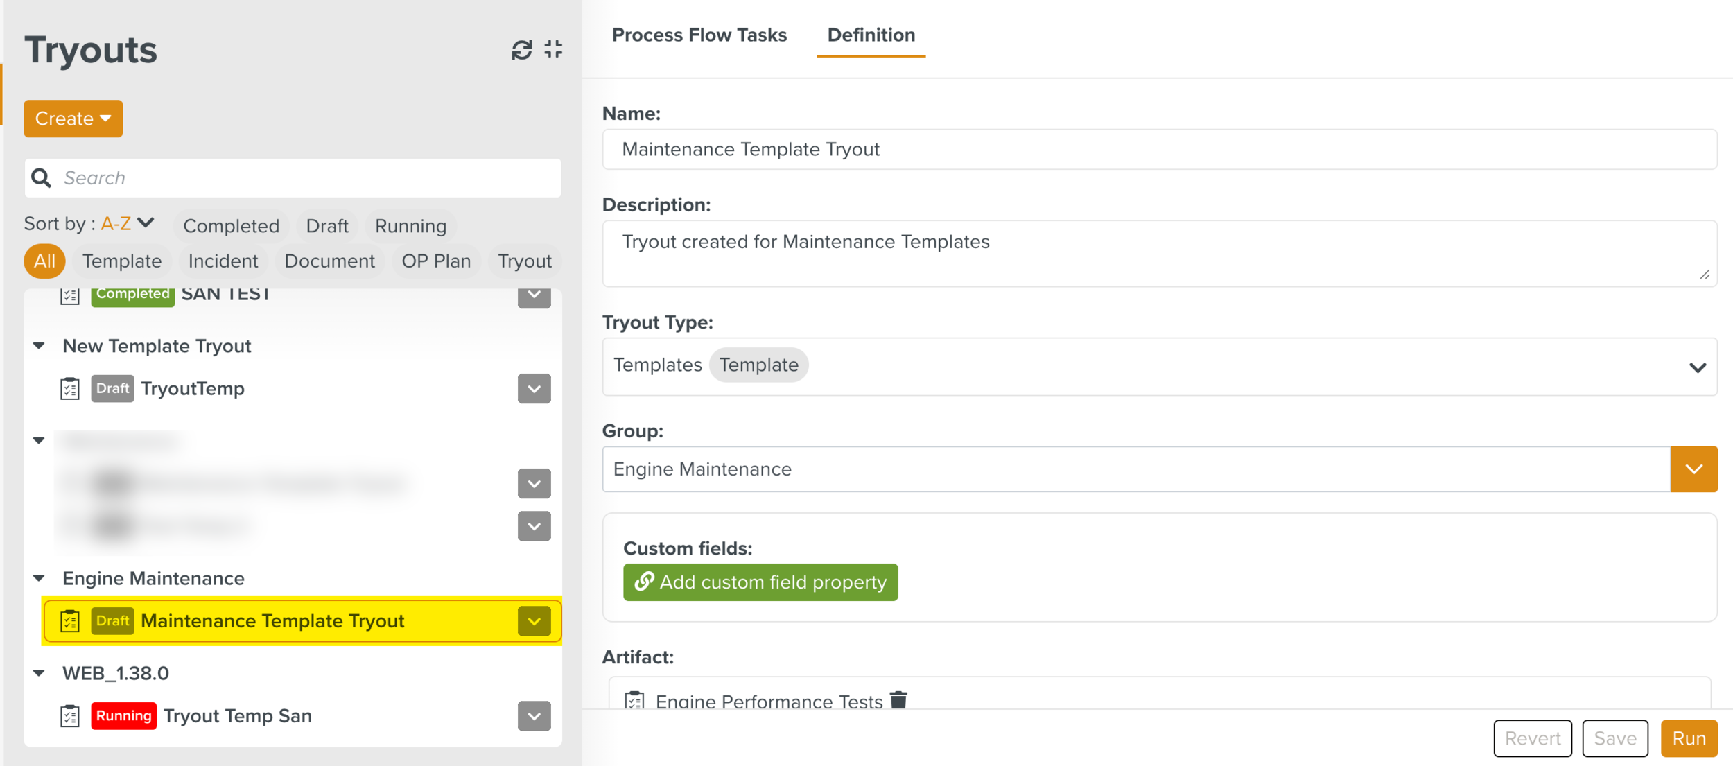Collapse the Engine Maintenance group
Image resolution: width=1733 pixels, height=766 pixels.
(40, 578)
